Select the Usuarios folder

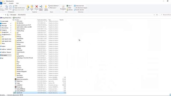point(19,66)
